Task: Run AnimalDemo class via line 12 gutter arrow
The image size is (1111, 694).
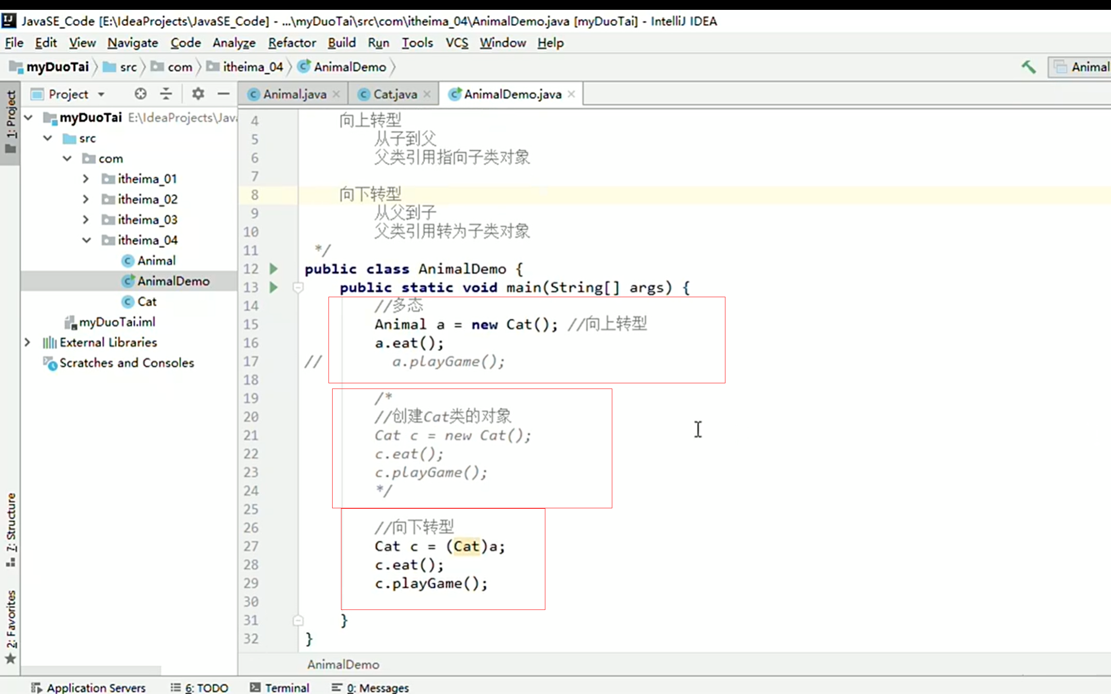Action: point(273,269)
